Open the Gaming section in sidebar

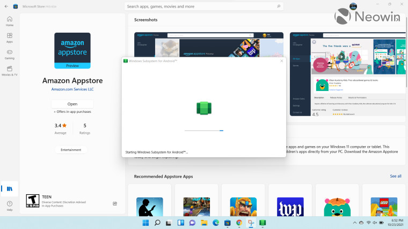(10, 55)
